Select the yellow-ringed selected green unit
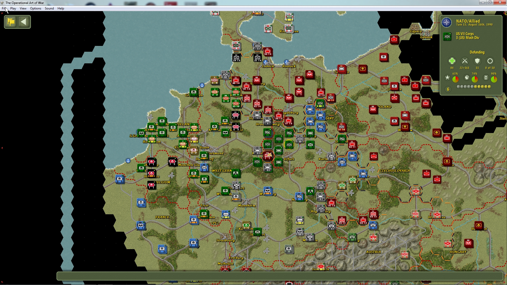This screenshot has height=285, width=507. 289,144
